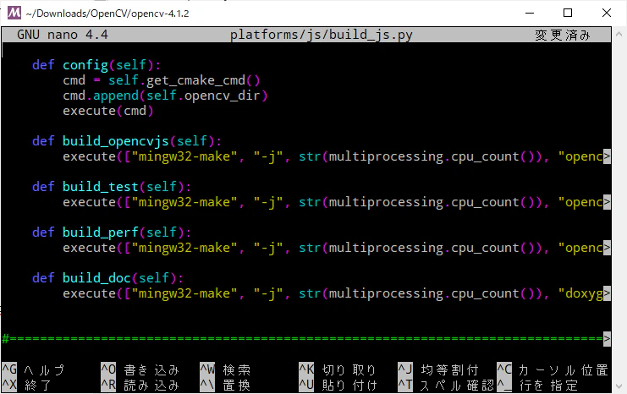
Task: Click the 'execute(cmd)' line
Action: click(108, 111)
